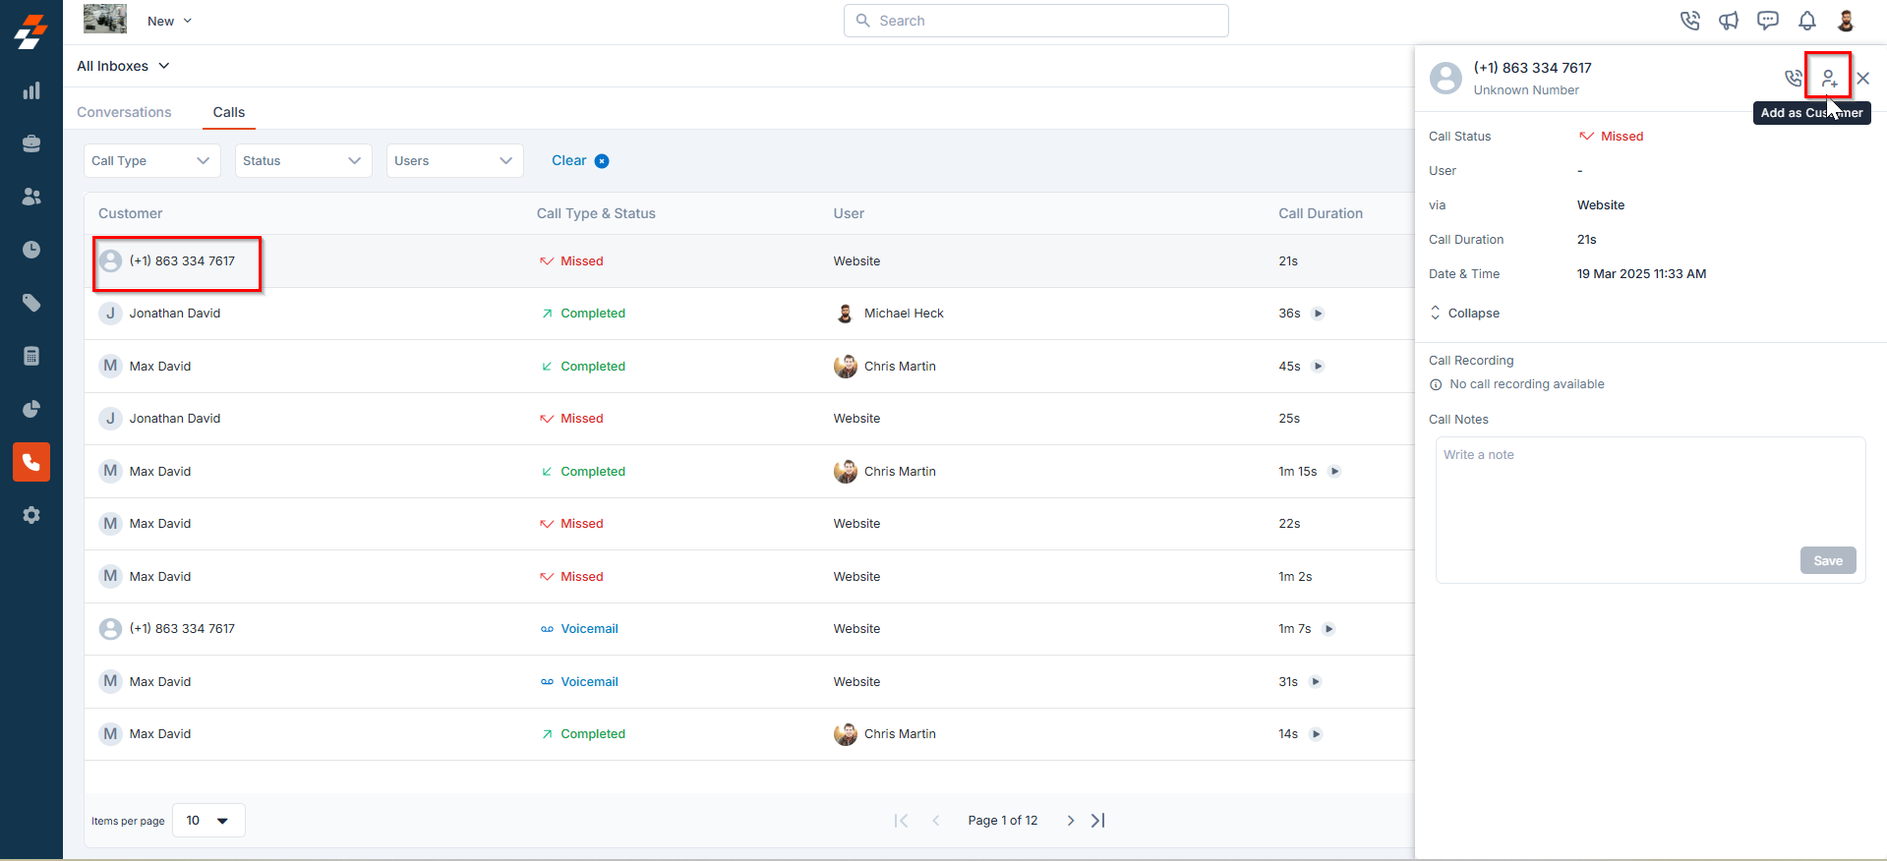Click the megaphone announcements icon

click(x=1729, y=21)
